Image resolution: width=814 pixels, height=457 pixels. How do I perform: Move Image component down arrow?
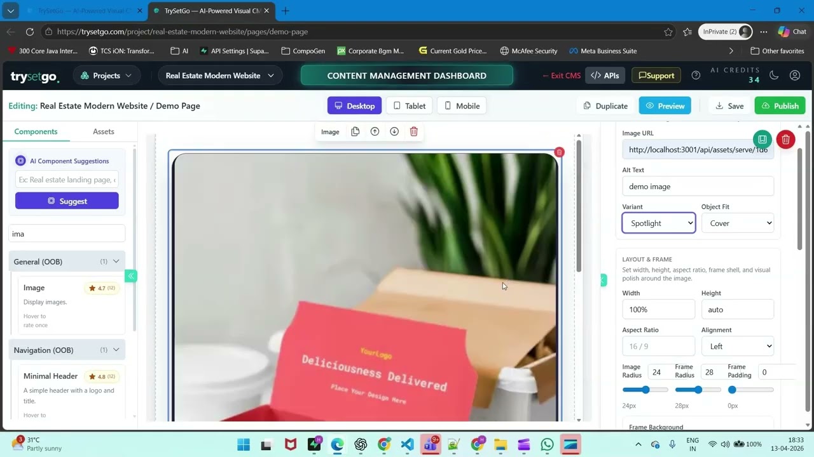pos(394,131)
